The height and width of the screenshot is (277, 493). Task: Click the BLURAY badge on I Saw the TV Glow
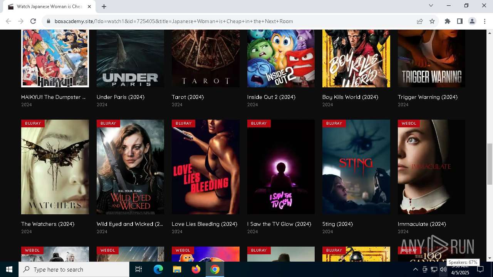259,123
